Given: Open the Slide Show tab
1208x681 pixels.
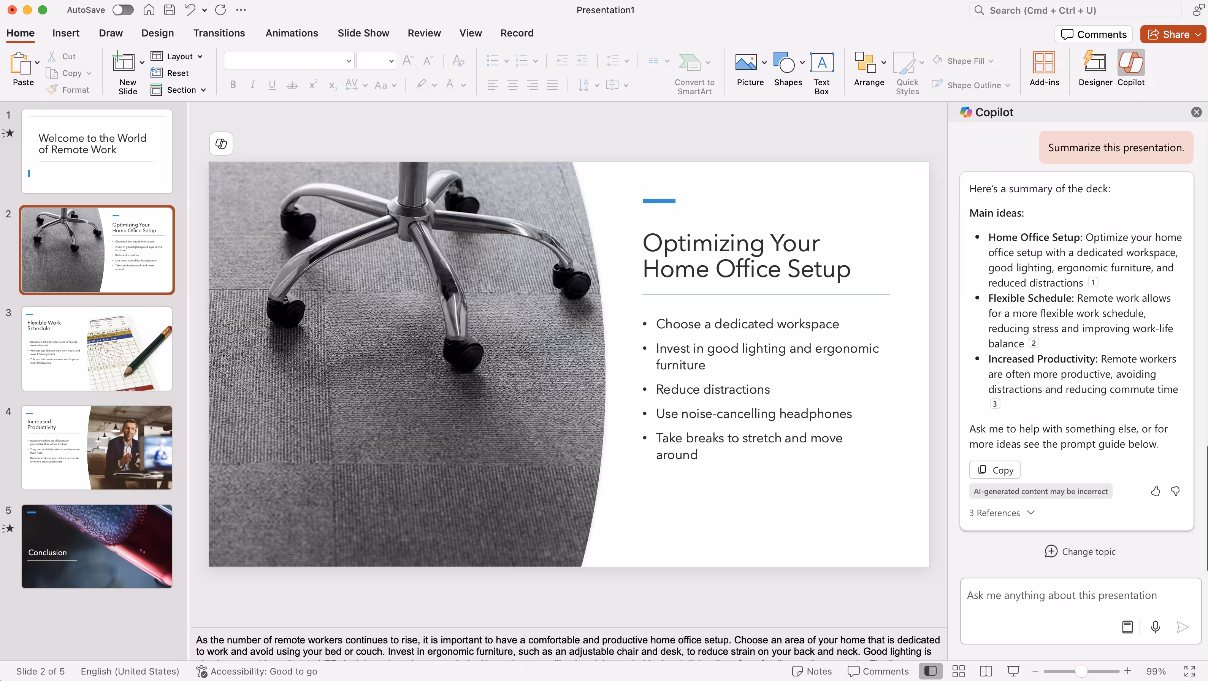Looking at the screenshot, I should click(x=363, y=33).
